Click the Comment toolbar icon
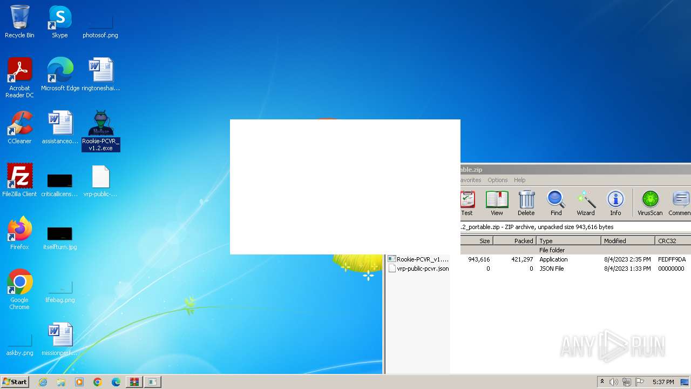The height and width of the screenshot is (389, 691). 680,203
